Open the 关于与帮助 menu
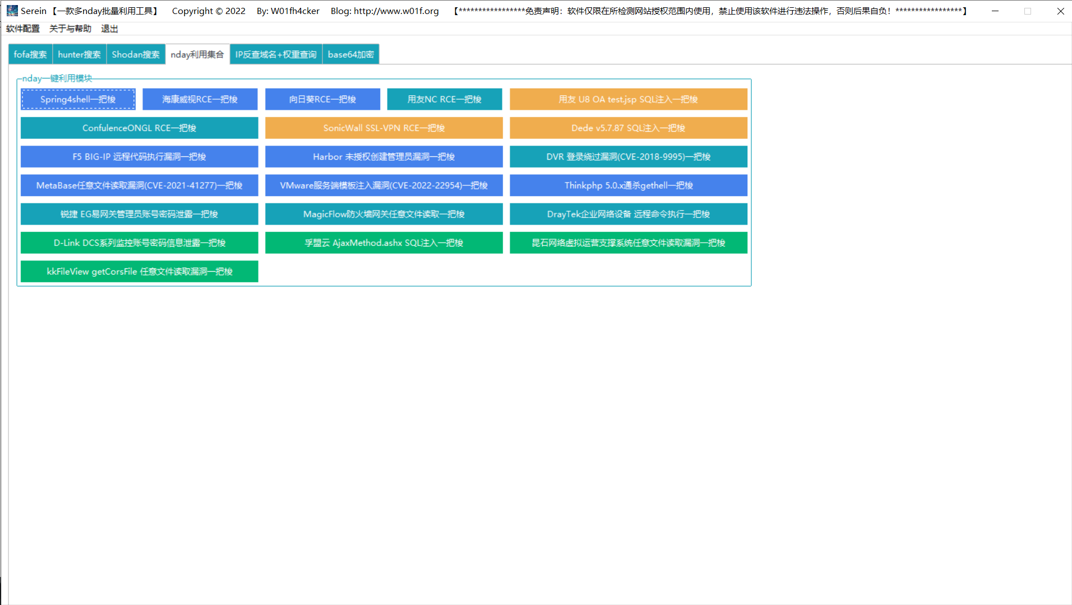Screen dimensions: 1072x605 (70, 29)
